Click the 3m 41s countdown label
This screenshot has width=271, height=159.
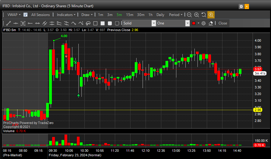[x=260, y=73]
